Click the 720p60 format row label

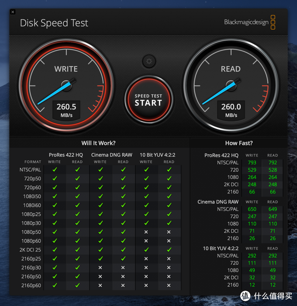tap(32, 187)
